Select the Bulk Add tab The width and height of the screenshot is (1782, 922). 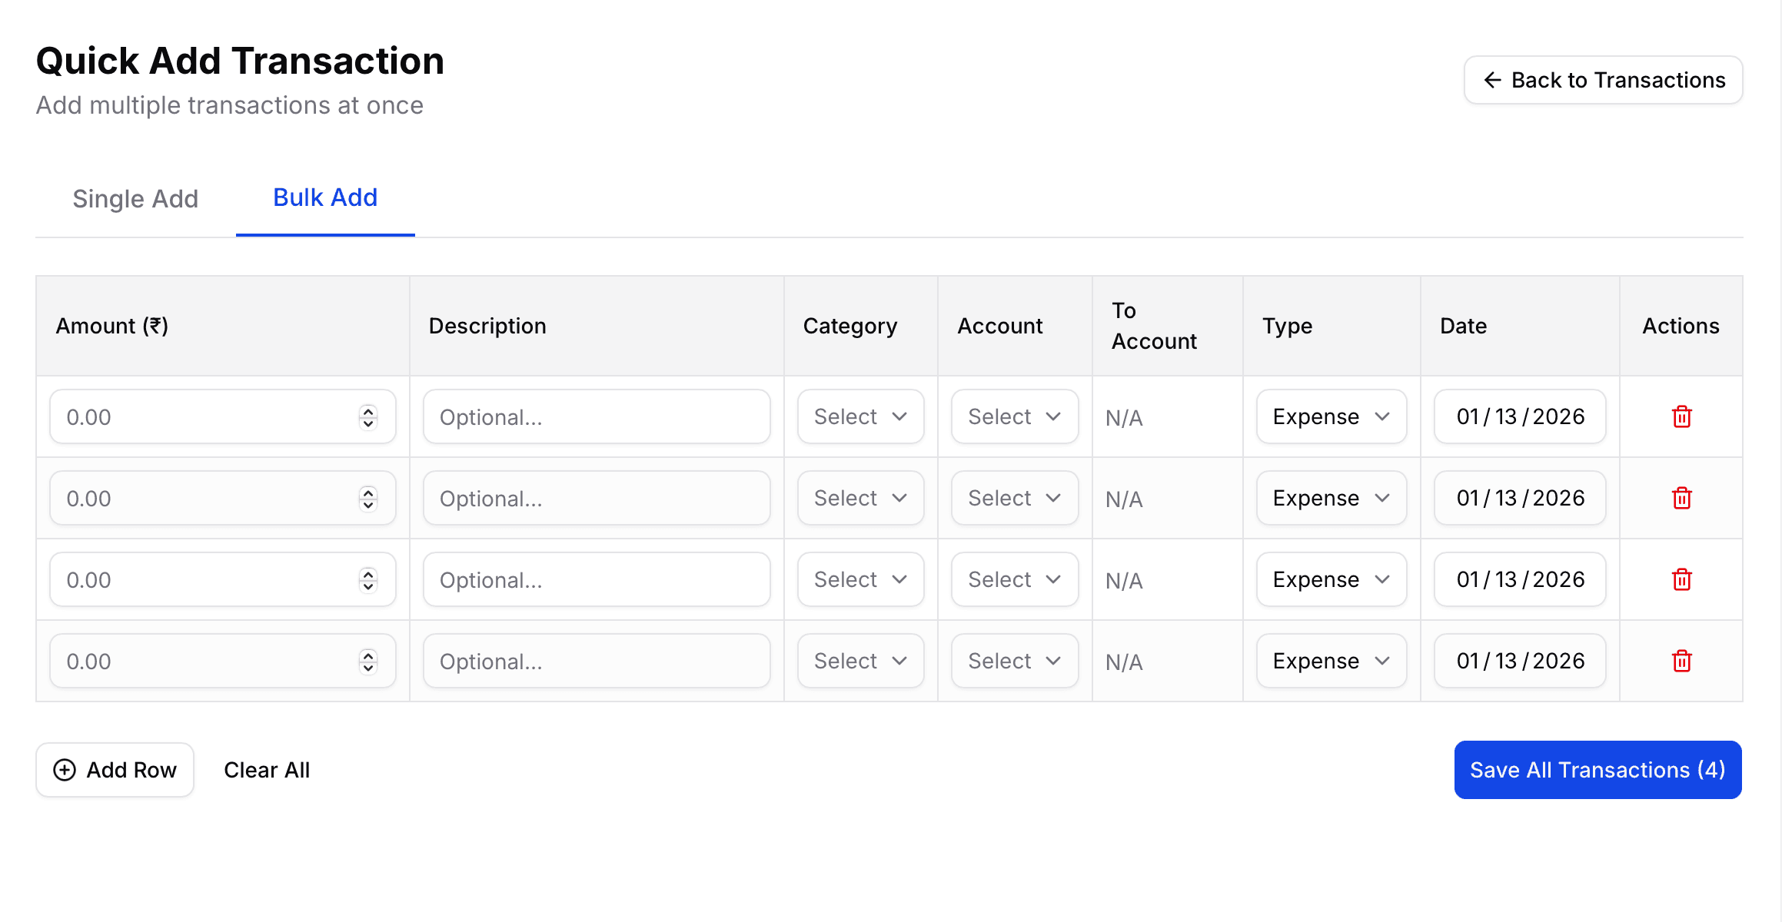(x=325, y=198)
